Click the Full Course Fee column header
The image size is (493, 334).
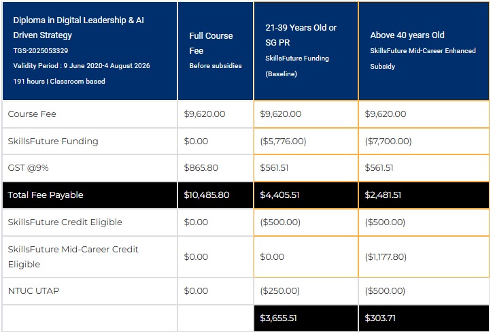point(211,42)
